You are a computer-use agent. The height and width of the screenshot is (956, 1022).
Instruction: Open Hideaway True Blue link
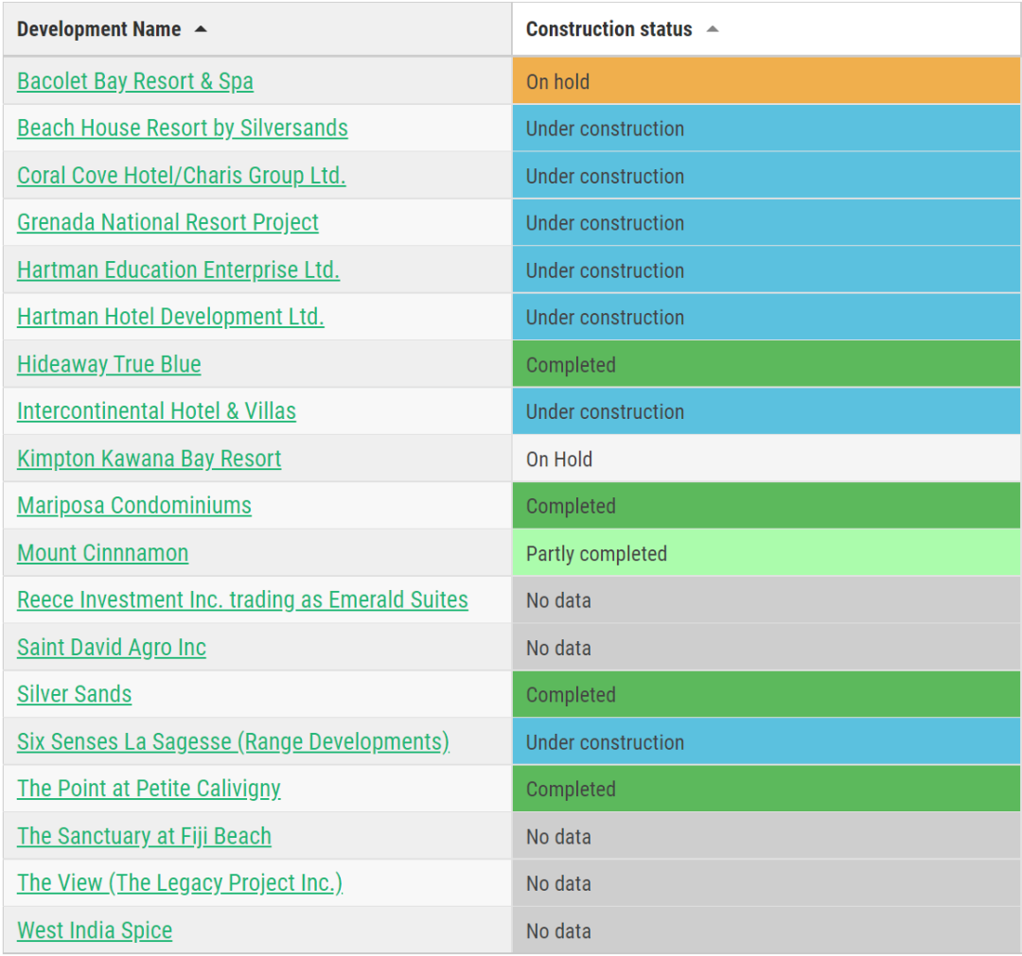109,365
